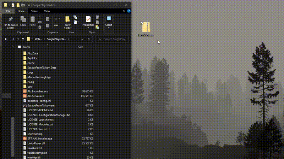Select the MonoBleedingEdge folder
The image size is (284, 159).
pos(39,77)
